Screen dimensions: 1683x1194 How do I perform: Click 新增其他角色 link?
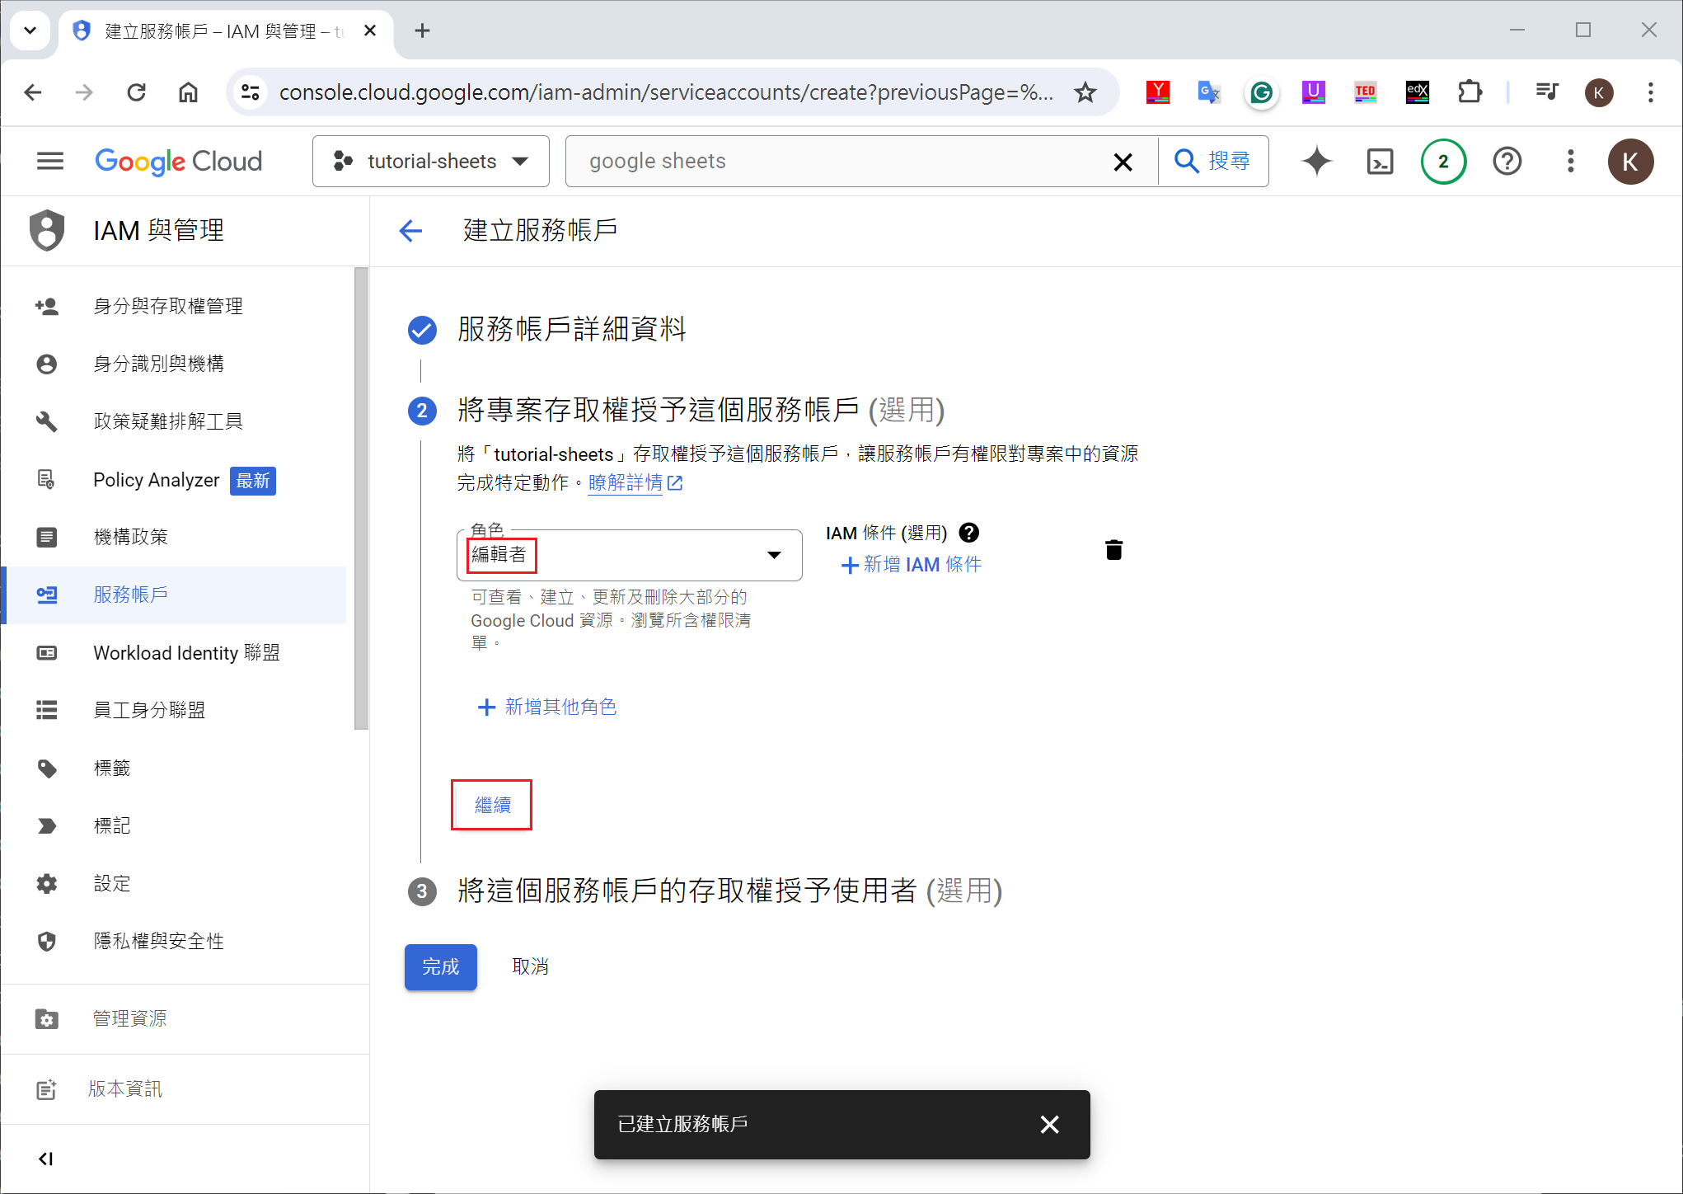point(546,707)
